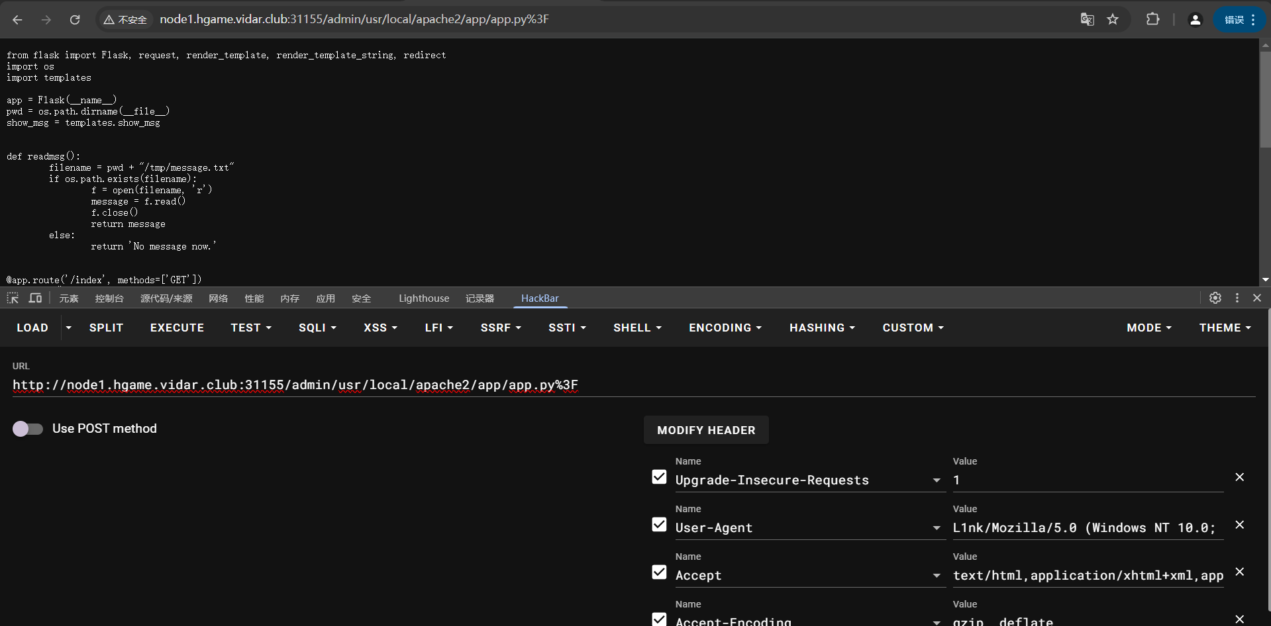Remove the User-Agent header row
Image resolution: width=1271 pixels, height=626 pixels.
pyautogui.click(x=1239, y=525)
